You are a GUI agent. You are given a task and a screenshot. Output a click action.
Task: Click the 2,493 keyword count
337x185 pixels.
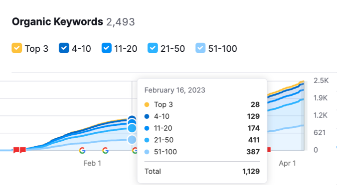[x=121, y=22]
